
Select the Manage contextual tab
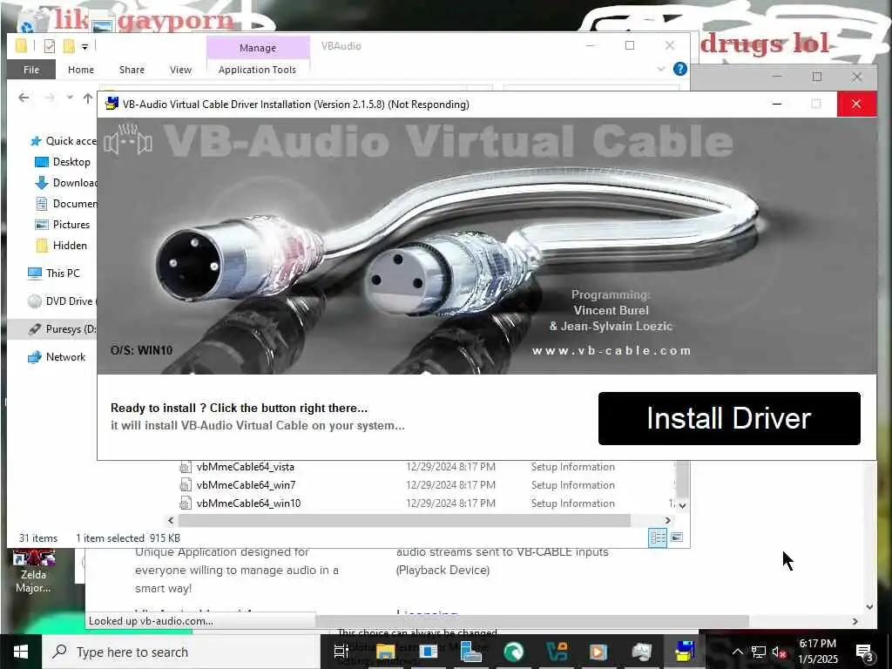(x=258, y=48)
